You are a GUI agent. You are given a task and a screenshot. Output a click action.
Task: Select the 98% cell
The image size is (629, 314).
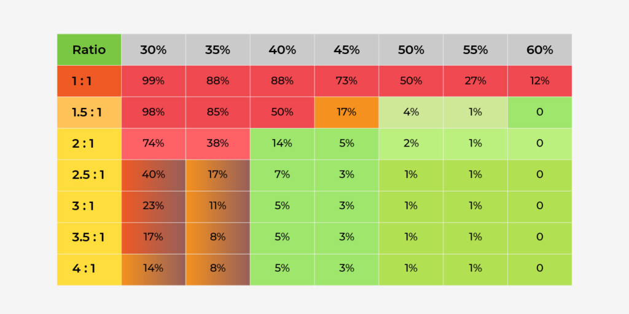153,112
